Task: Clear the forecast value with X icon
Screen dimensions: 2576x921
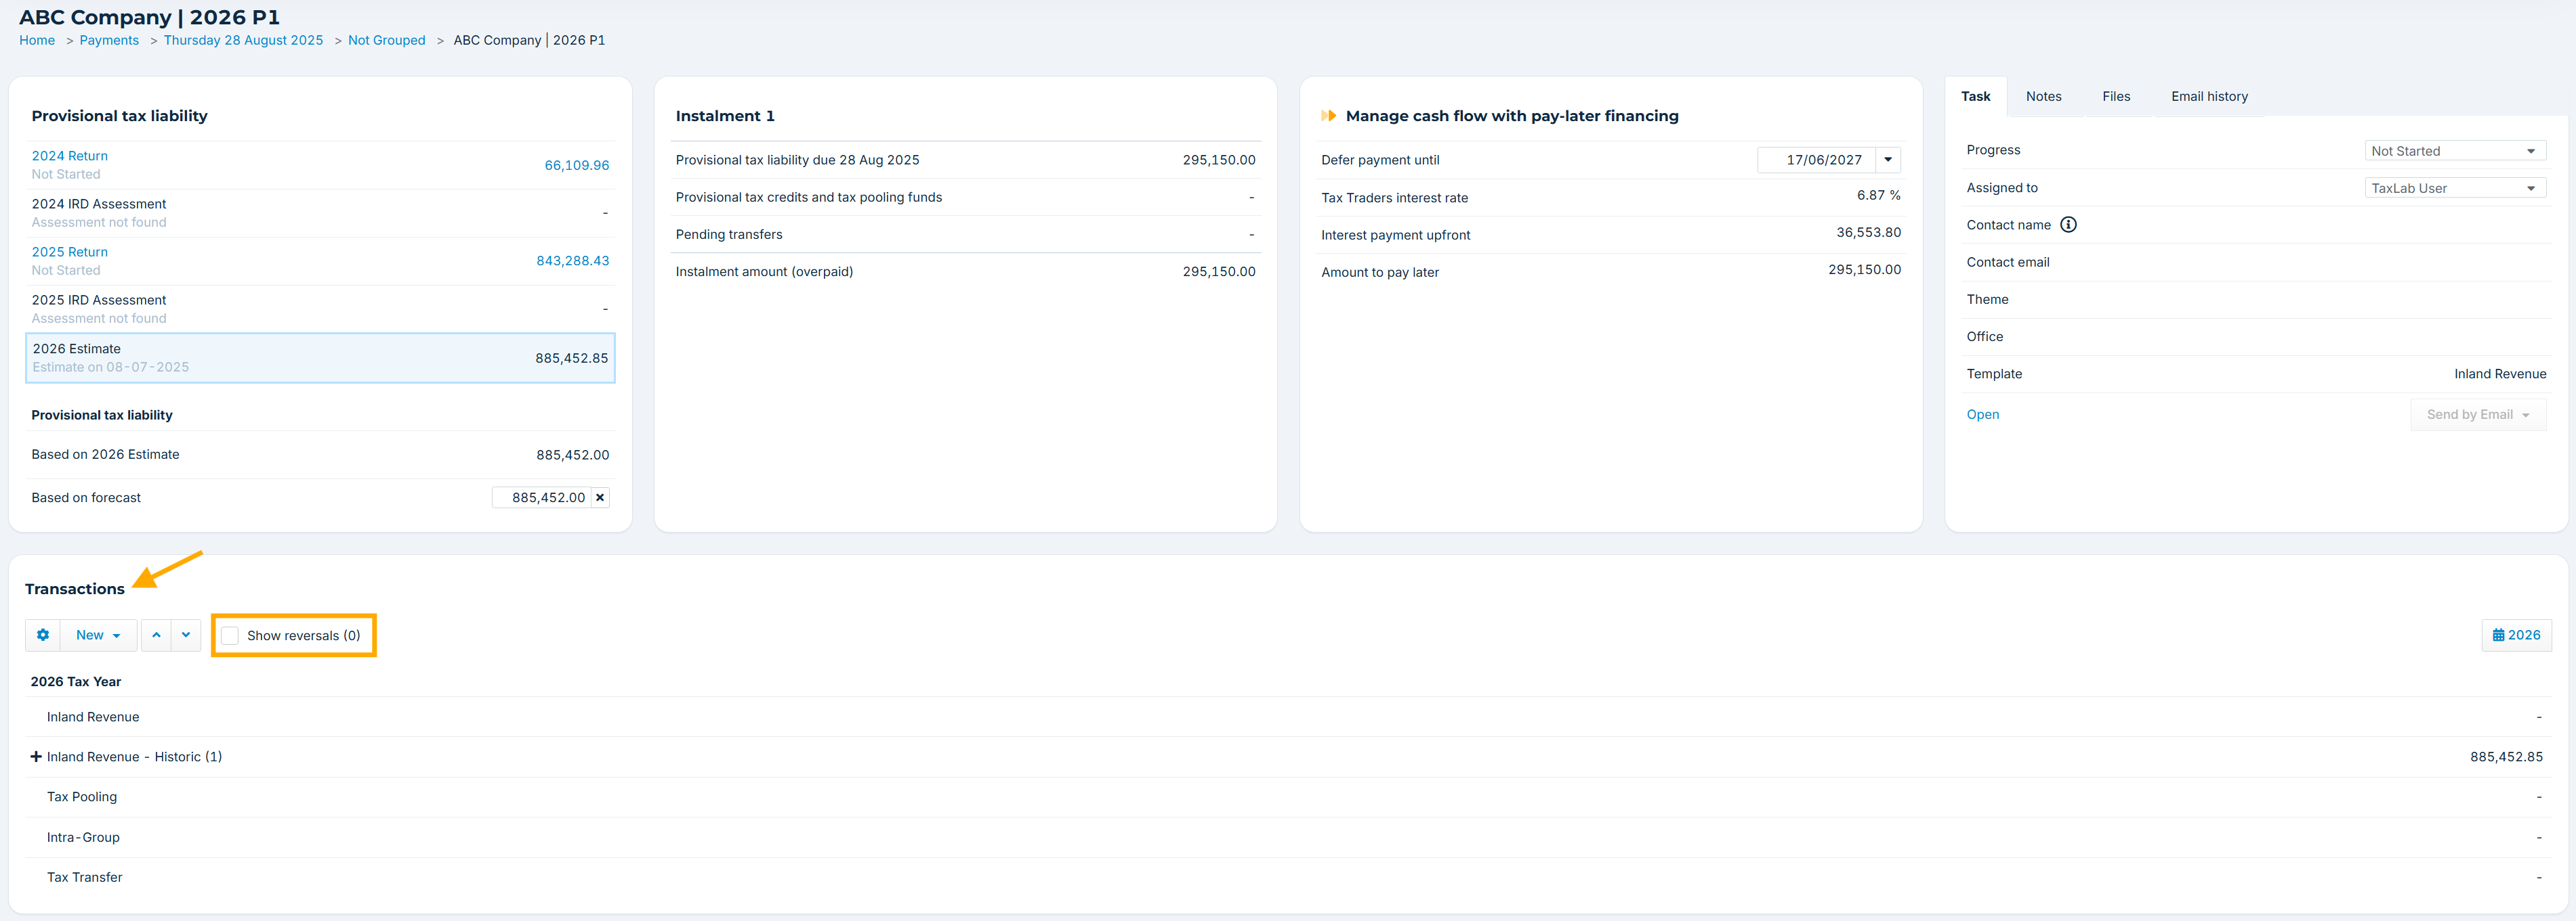Action: point(600,497)
